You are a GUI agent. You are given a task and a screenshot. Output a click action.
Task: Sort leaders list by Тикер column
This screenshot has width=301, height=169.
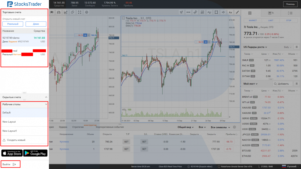[x=248, y=54]
